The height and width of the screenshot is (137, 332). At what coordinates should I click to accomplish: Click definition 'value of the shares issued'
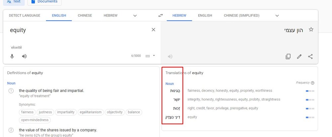point(58,130)
